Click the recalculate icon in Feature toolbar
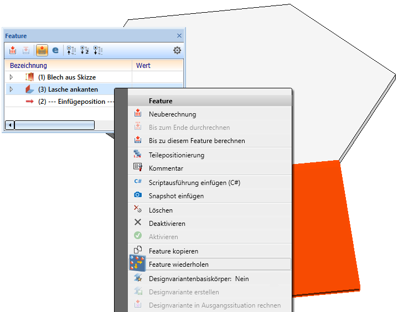This screenshot has height=312, width=398. [x=13, y=50]
